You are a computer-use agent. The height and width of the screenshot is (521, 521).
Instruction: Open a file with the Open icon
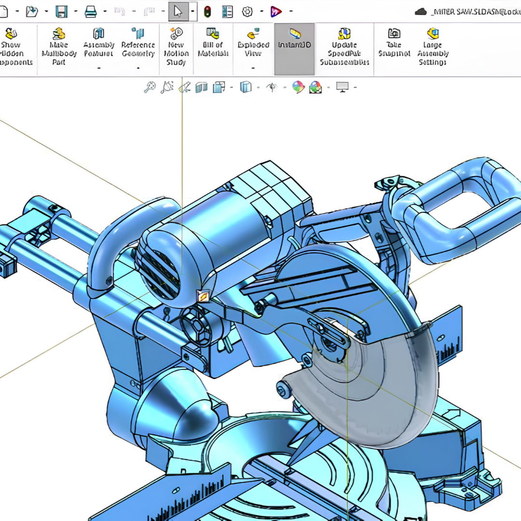point(32,12)
